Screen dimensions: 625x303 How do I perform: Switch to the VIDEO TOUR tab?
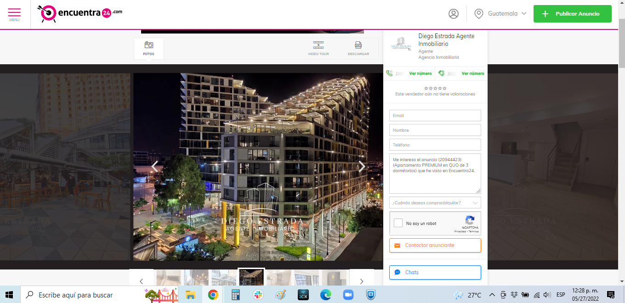318,48
